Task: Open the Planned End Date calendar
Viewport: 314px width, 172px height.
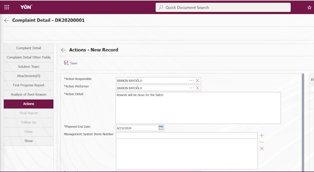Action: (x=161, y=128)
